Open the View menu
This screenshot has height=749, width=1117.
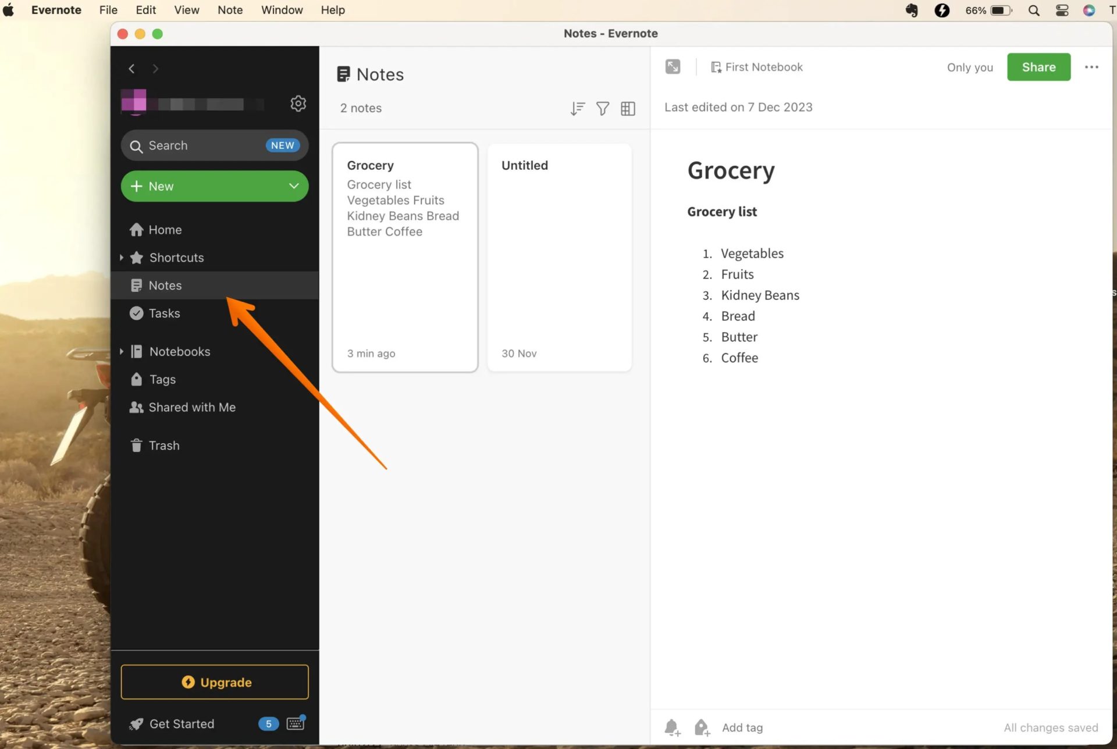pyautogui.click(x=186, y=10)
